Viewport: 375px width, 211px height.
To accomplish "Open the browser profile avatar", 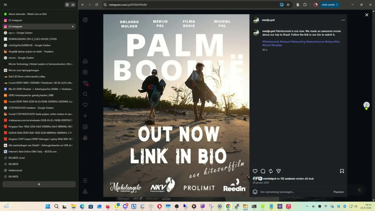I will click(x=315, y=5).
